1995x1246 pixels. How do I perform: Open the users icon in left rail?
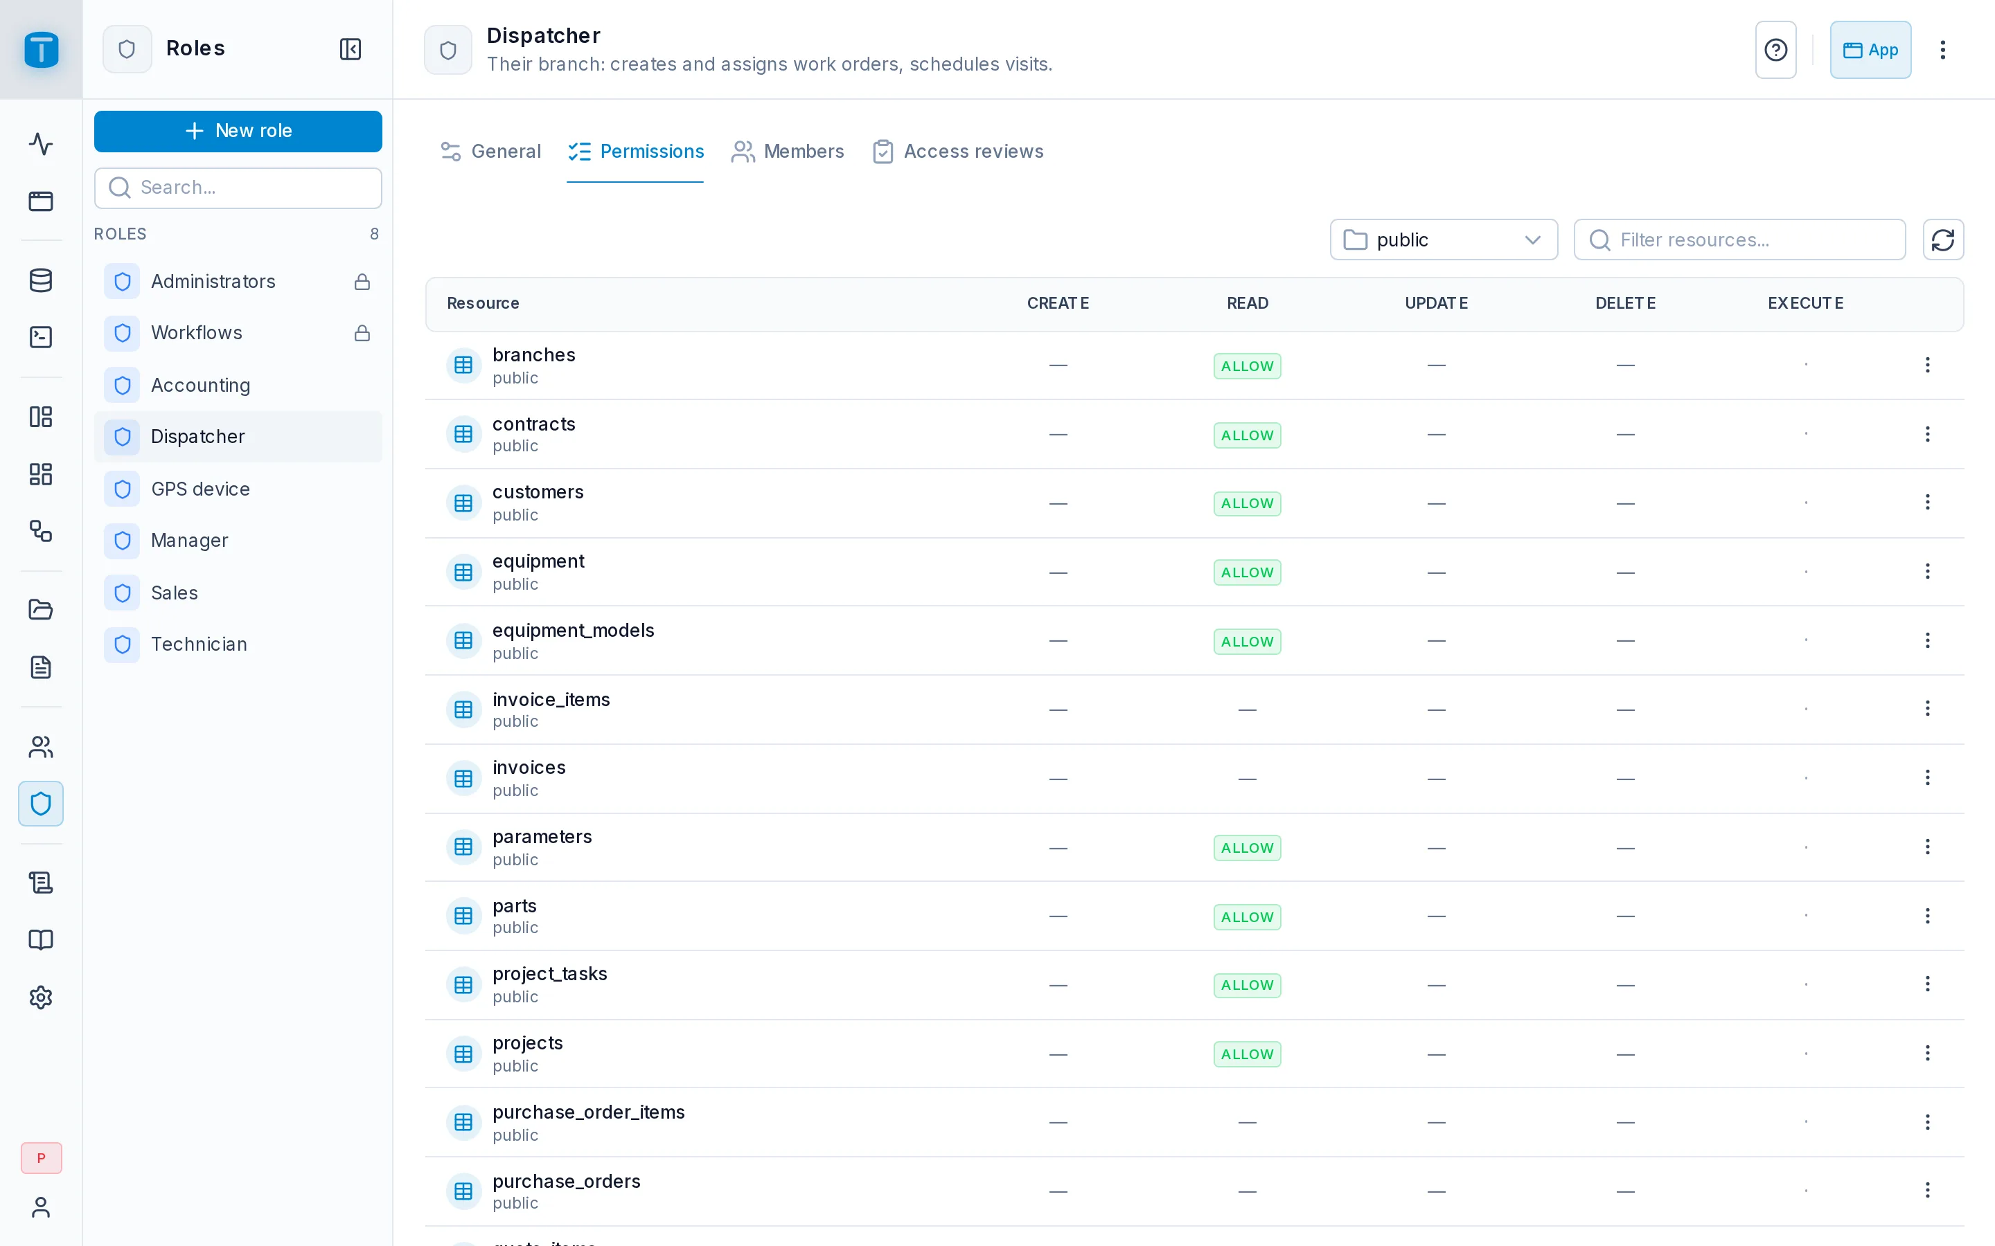coord(40,747)
